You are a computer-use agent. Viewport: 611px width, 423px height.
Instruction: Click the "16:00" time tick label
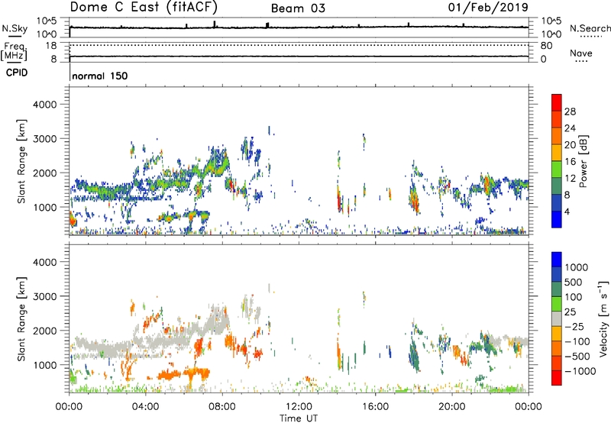(375, 407)
